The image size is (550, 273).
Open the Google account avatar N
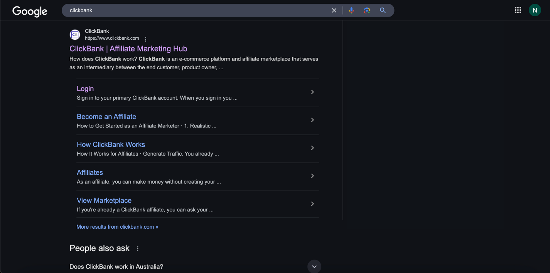coord(535,10)
